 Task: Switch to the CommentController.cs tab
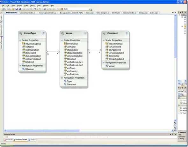coord(27,13)
